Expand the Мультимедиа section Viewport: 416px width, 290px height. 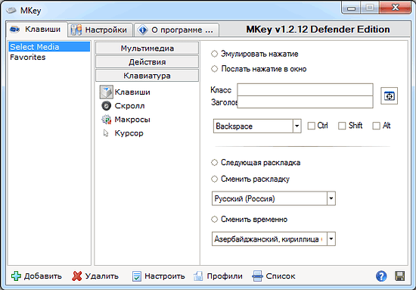147,48
